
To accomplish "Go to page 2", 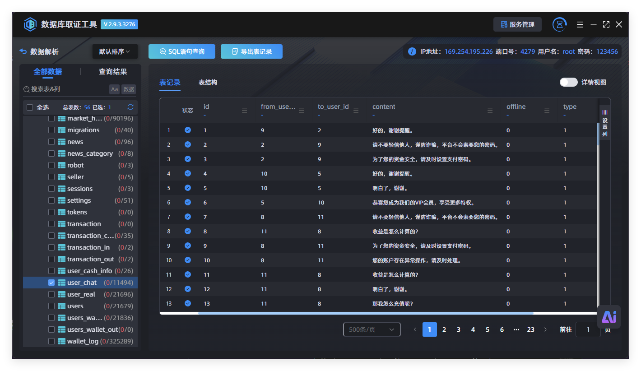I will pyautogui.click(x=444, y=329).
